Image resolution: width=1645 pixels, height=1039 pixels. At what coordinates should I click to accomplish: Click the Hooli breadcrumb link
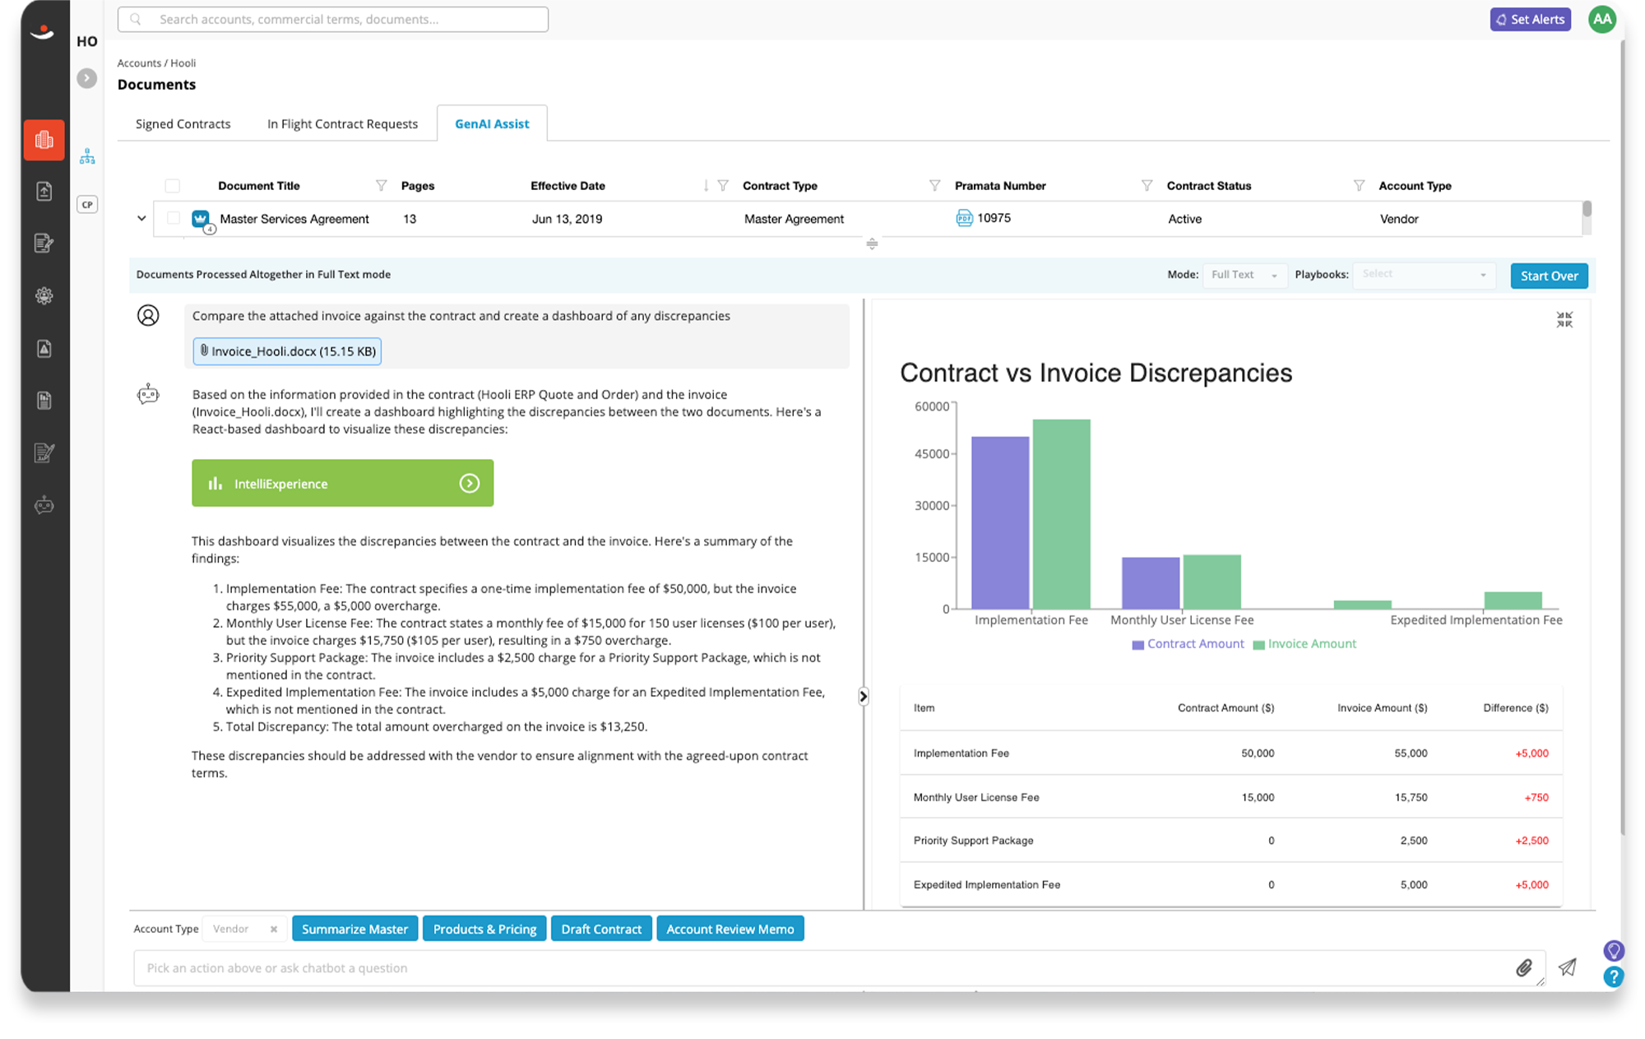tap(183, 63)
